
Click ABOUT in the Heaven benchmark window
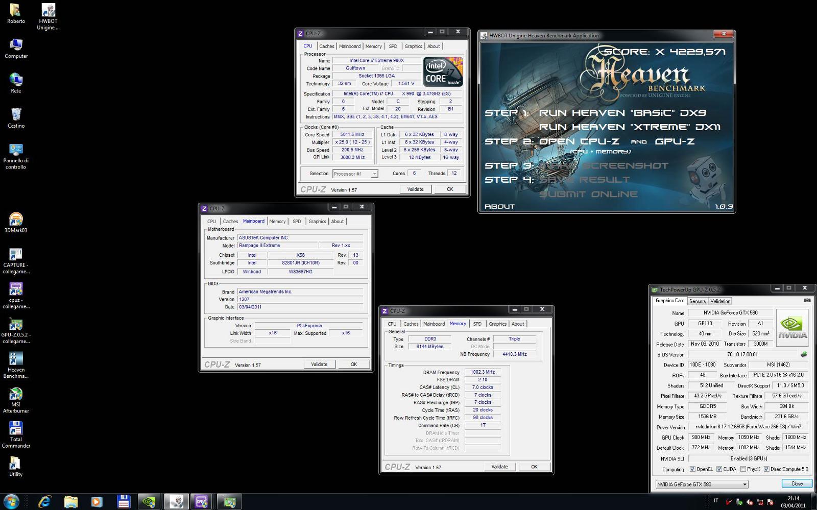click(x=499, y=206)
